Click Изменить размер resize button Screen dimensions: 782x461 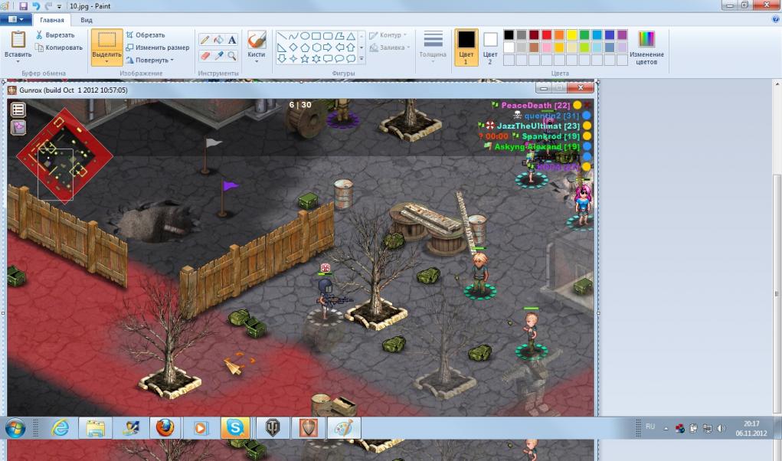(157, 47)
